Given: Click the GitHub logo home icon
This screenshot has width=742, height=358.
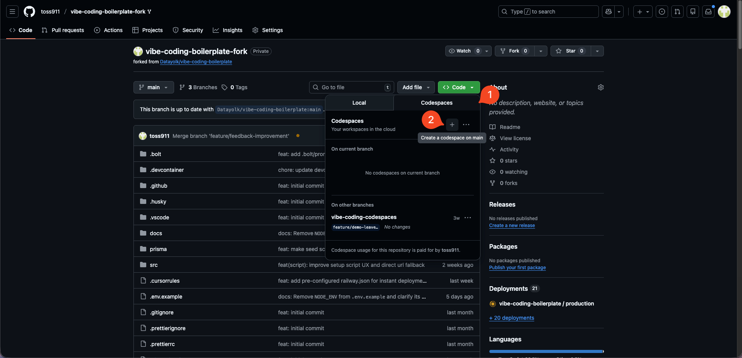Looking at the screenshot, I should pyautogui.click(x=29, y=12).
